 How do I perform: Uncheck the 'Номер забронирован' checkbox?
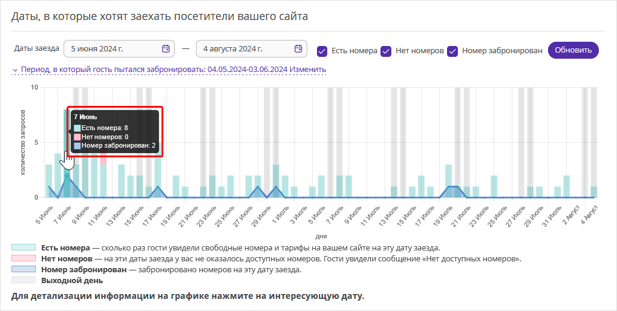[452, 51]
